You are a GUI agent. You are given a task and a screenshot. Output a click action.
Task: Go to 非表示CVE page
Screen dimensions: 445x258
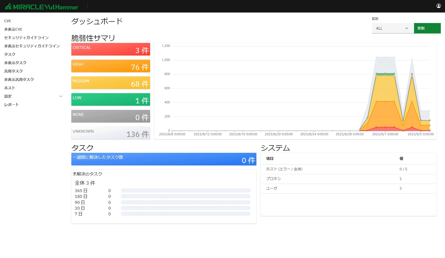pos(13,29)
